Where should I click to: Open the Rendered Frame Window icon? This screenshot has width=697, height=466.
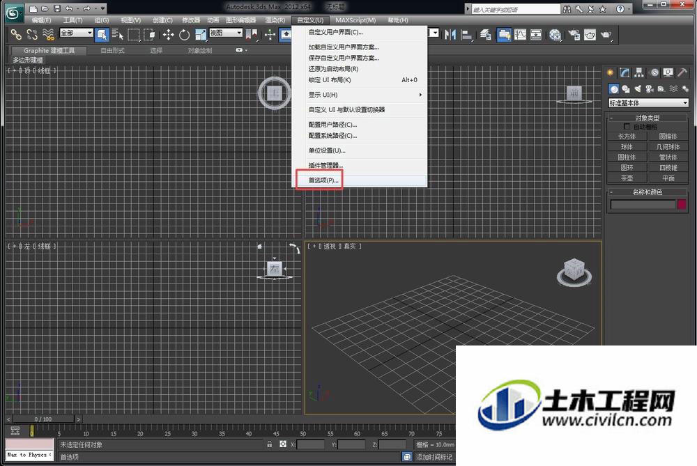pyautogui.click(x=590, y=35)
